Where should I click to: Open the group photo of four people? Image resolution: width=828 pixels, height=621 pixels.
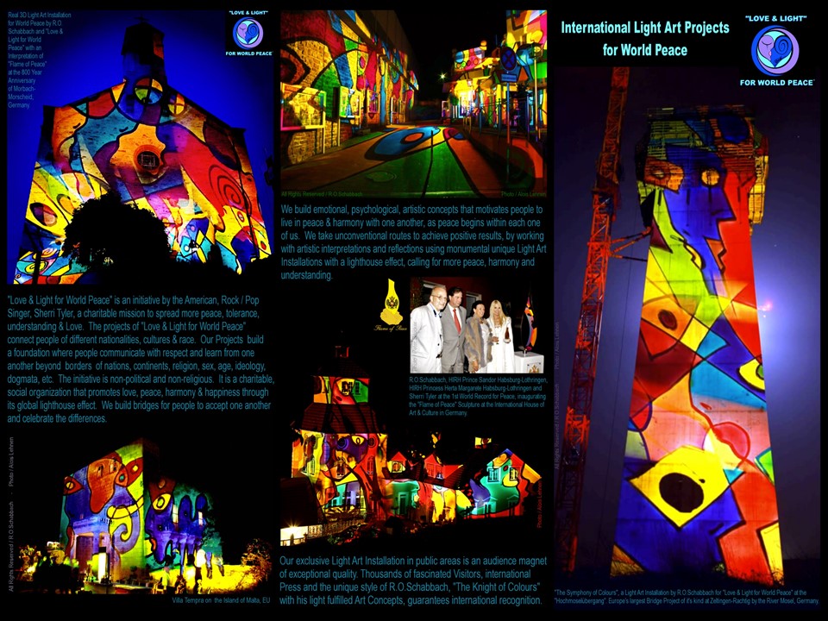tap(477, 325)
